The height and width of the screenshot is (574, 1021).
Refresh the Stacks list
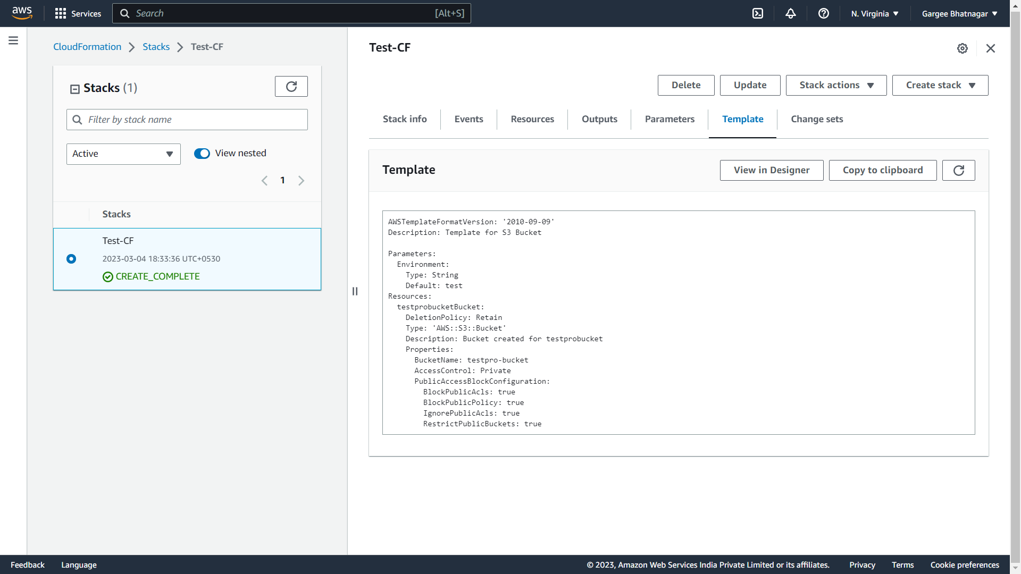tap(291, 87)
